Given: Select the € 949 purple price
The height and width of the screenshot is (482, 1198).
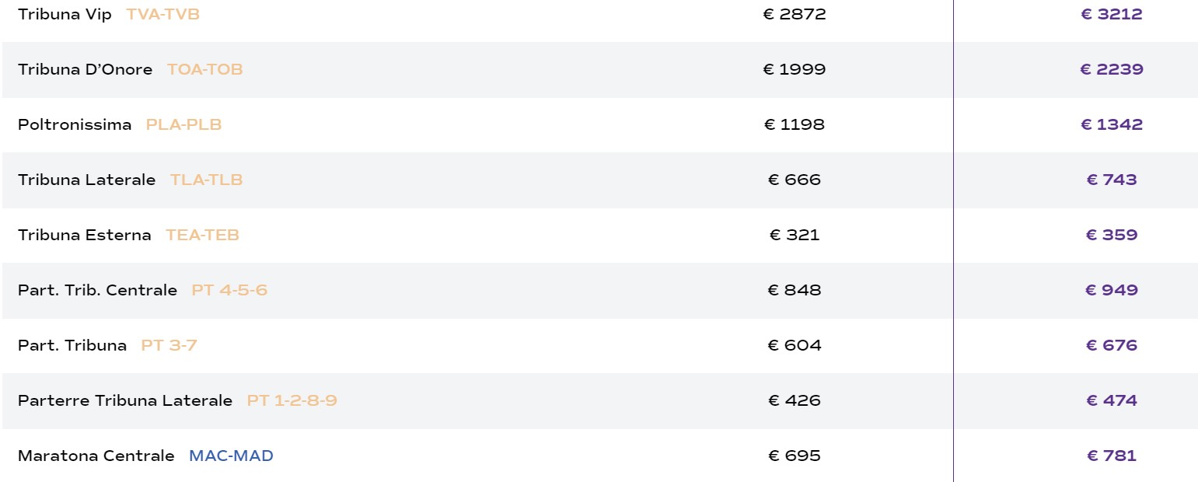Looking at the screenshot, I should coord(1111,291).
